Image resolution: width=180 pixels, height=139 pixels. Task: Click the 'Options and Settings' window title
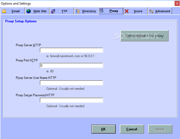coord(16,4)
